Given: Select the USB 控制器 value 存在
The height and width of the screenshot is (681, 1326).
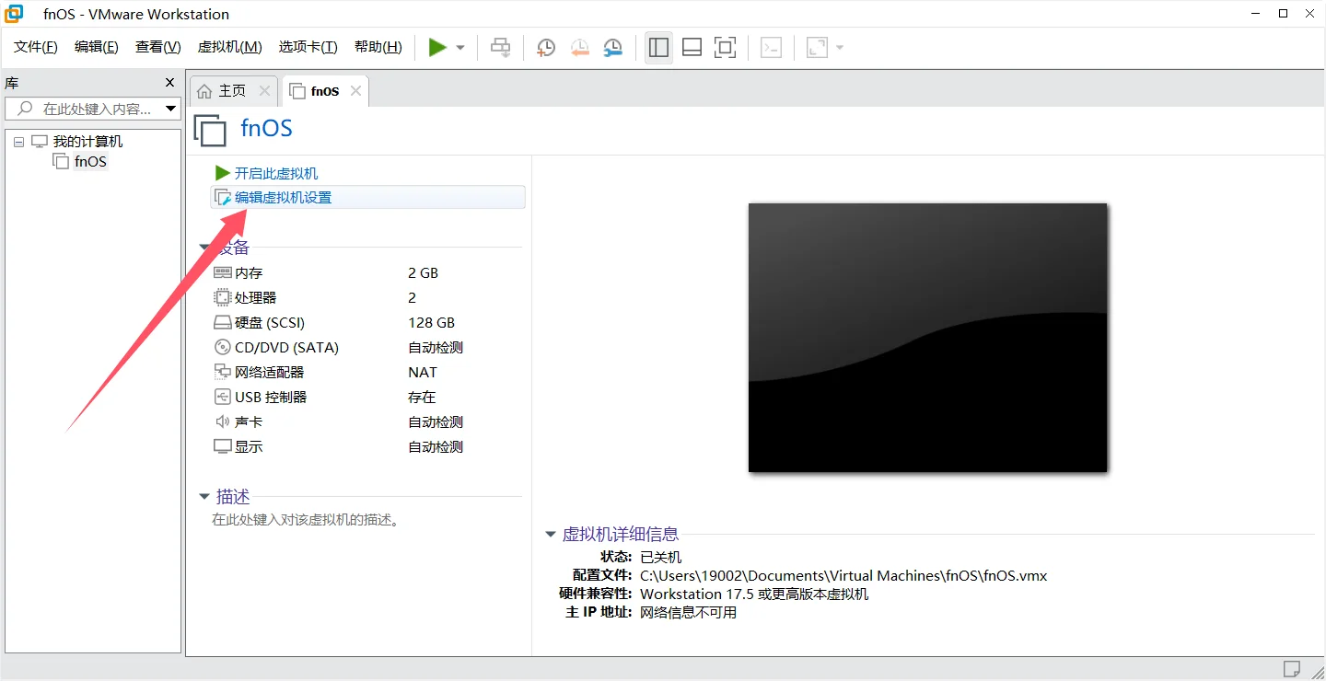Looking at the screenshot, I should point(422,398).
